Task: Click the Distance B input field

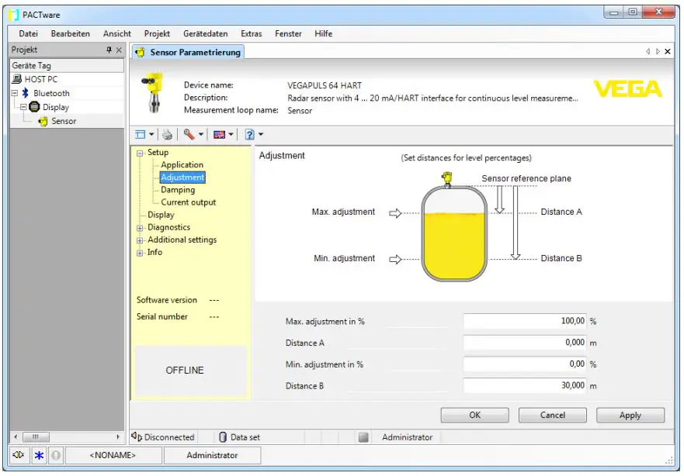Action: pos(524,385)
